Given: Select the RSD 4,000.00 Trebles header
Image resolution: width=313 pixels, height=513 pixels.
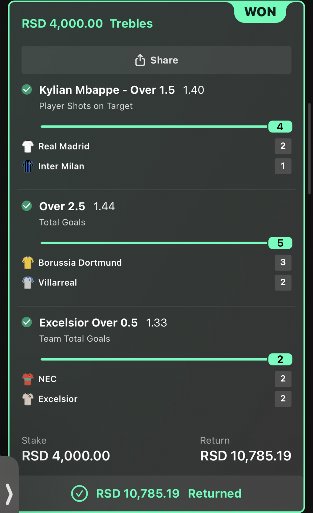Looking at the screenshot, I should 87,23.
